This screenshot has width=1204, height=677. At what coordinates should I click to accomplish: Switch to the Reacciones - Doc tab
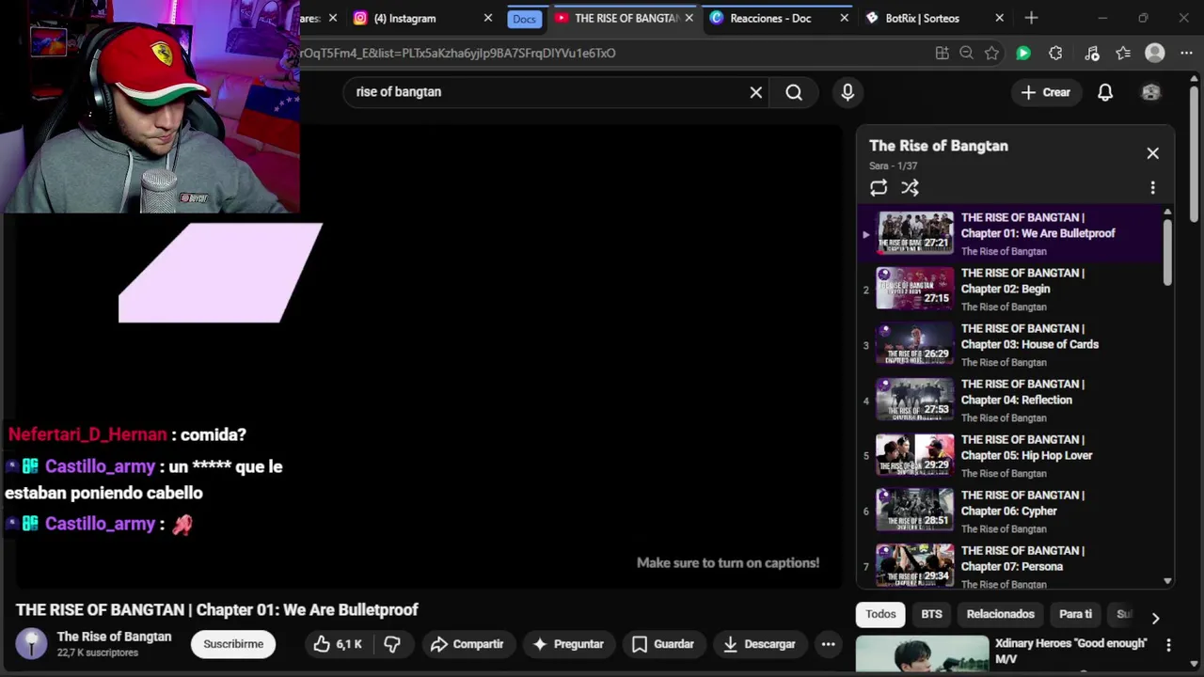[770, 18]
